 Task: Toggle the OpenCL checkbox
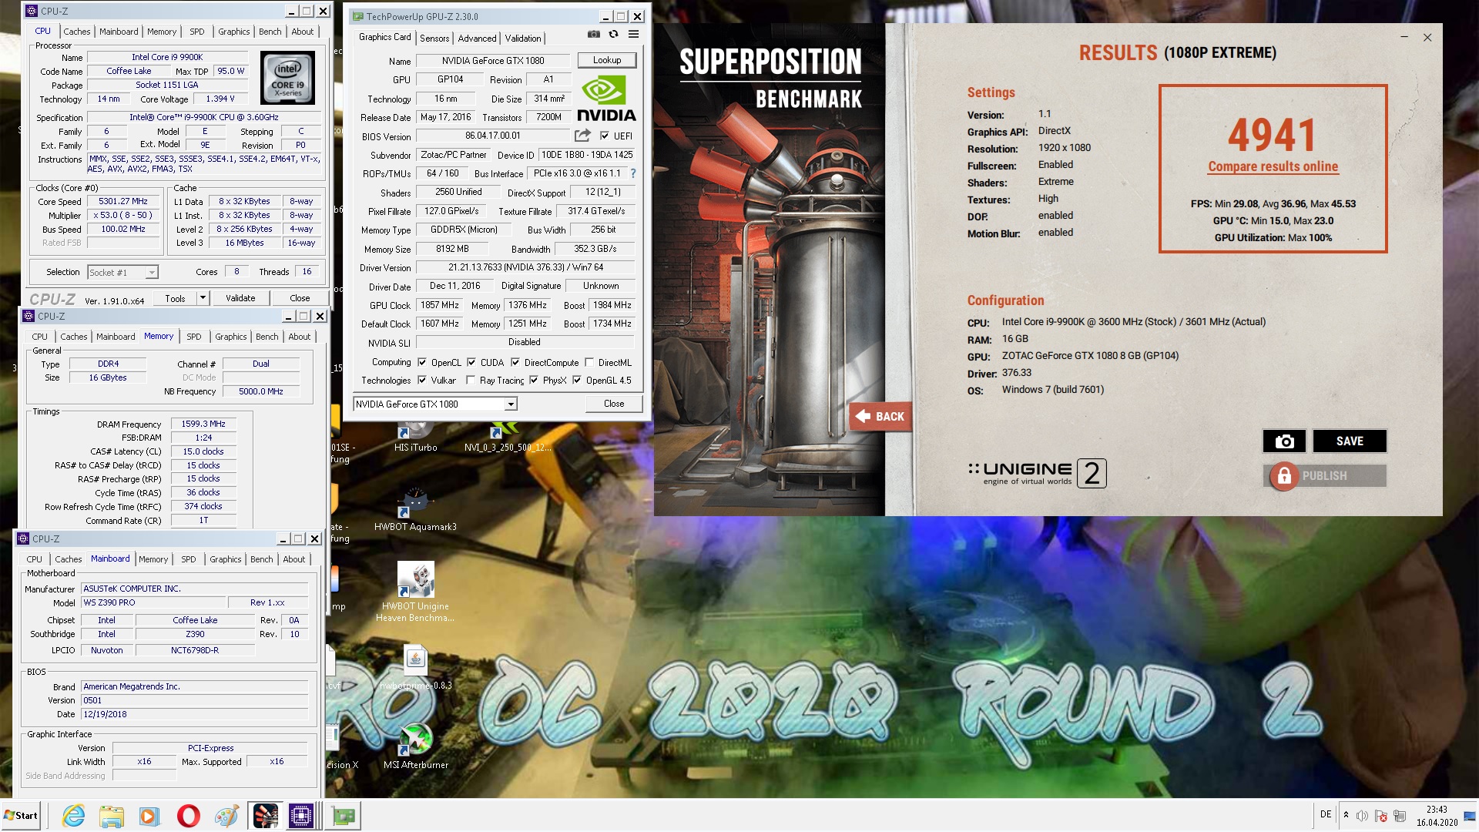click(x=422, y=362)
